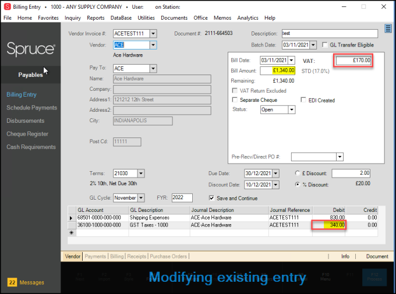Go to Billing Entry in sidebar
Image resolution: width=396 pixels, height=294 pixels.
[x=22, y=94]
